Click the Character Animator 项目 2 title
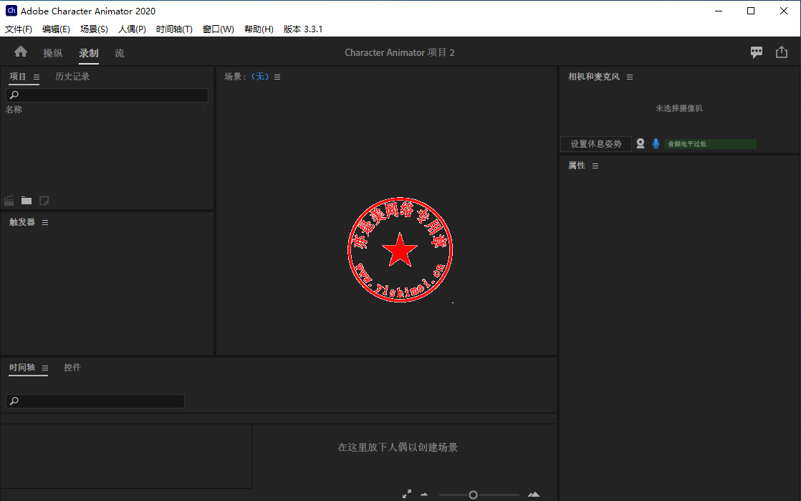 tap(400, 52)
